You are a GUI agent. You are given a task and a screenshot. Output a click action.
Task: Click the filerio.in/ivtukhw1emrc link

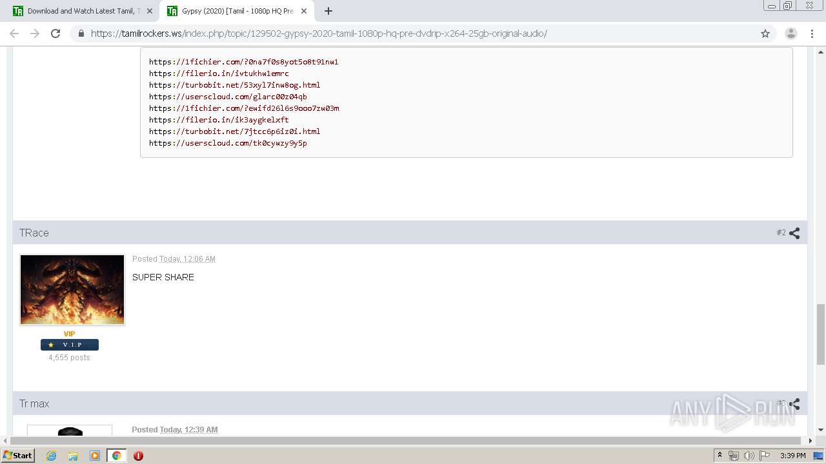click(x=219, y=73)
